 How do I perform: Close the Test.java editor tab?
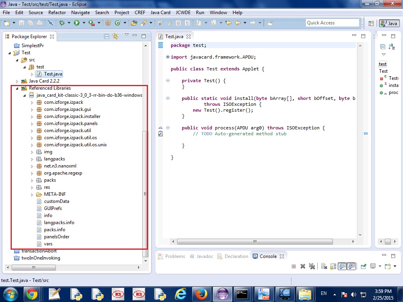tap(189, 37)
